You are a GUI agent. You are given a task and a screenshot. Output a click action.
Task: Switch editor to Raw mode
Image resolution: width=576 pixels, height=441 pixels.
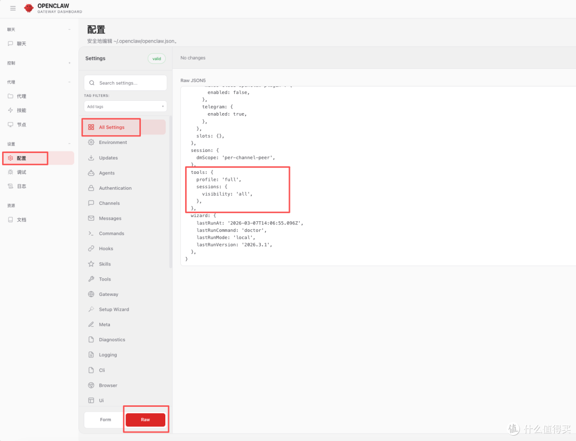[146, 420]
